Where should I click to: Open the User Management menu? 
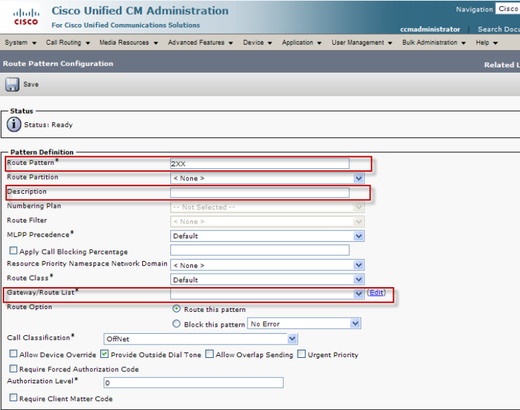[x=362, y=43]
